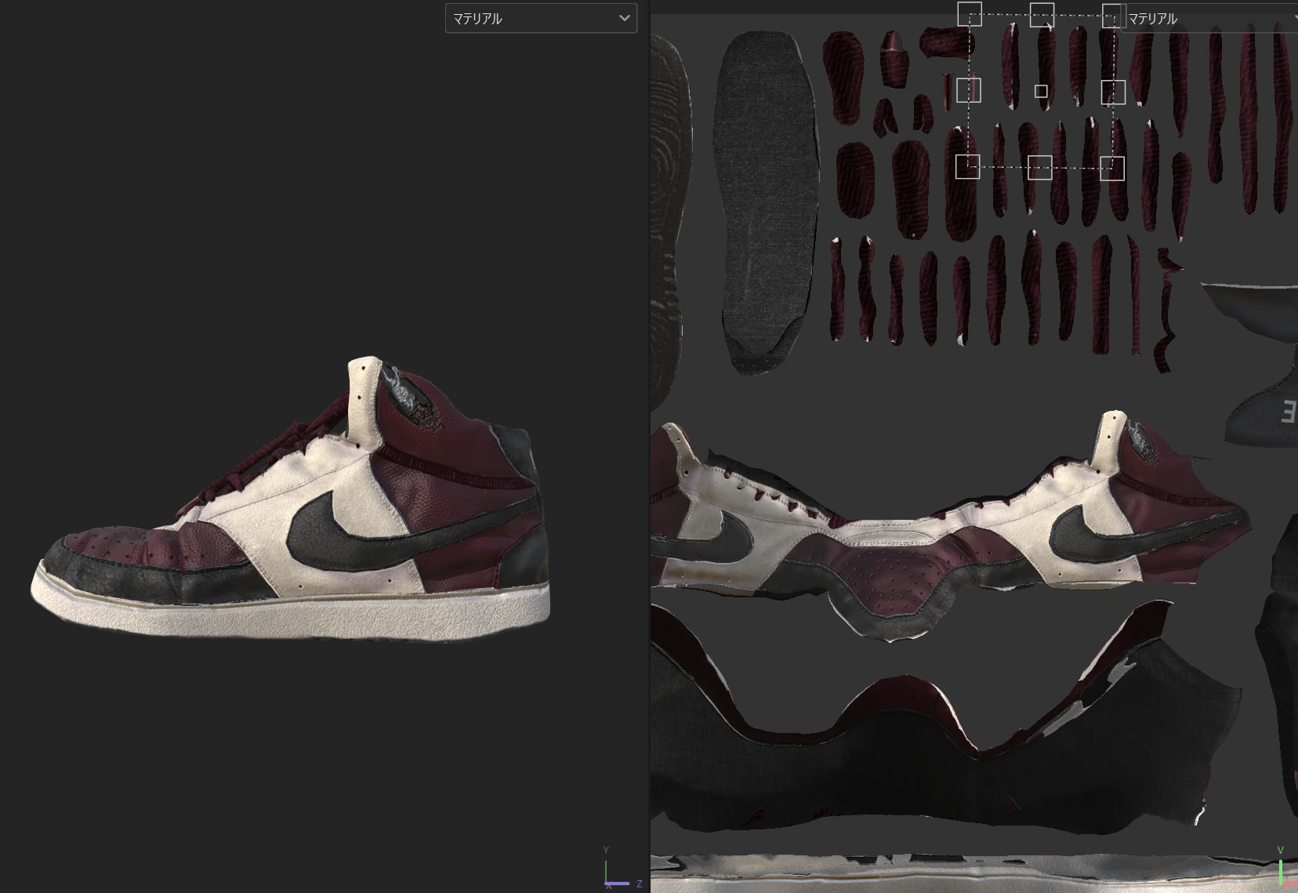Open the マテリアル dropdown in the 3D viewport
1298x893 pixels.
click(541, 18)
